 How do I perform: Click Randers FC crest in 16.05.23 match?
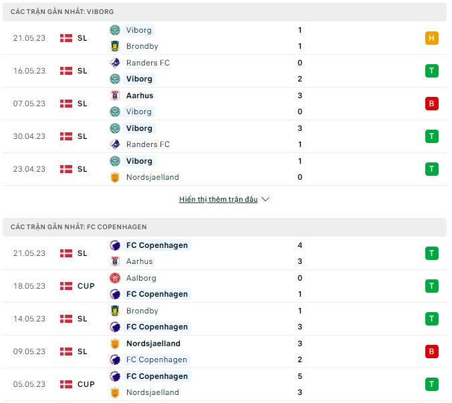click(x=115, y=63)
